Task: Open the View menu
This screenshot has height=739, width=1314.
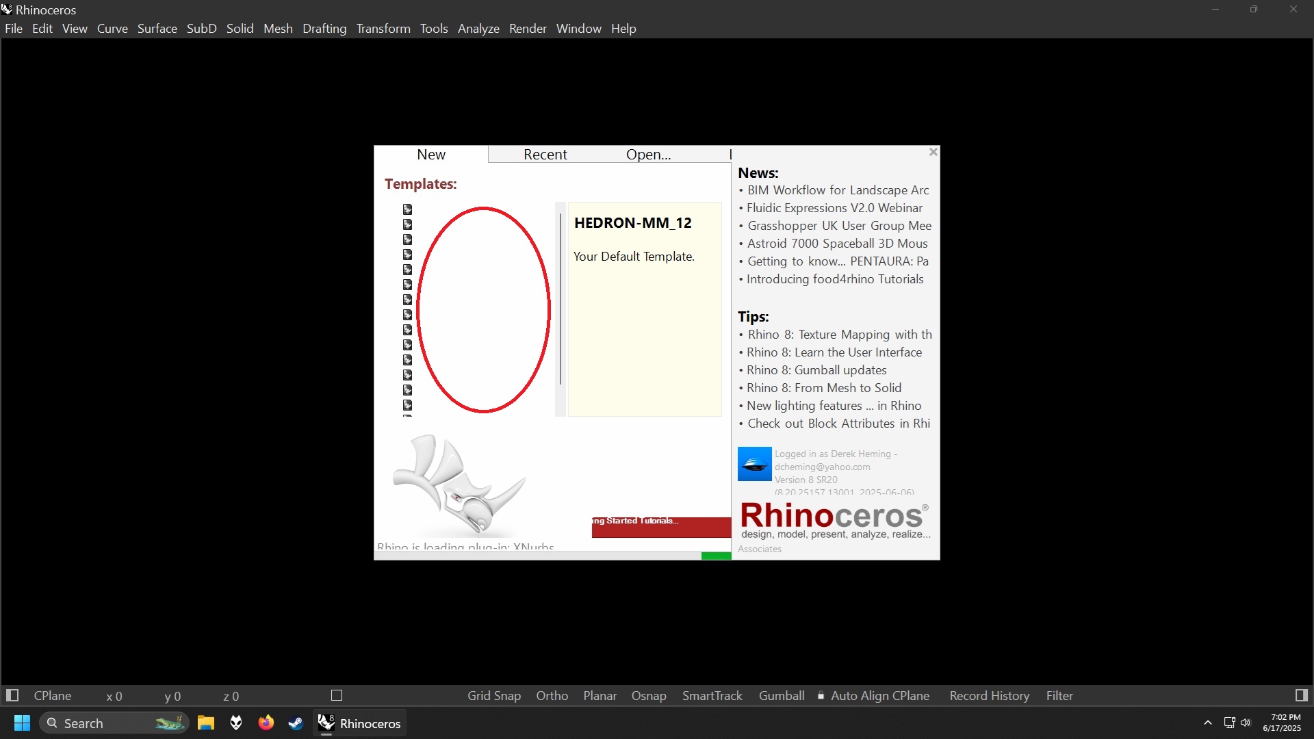Action: coord(75,29)
